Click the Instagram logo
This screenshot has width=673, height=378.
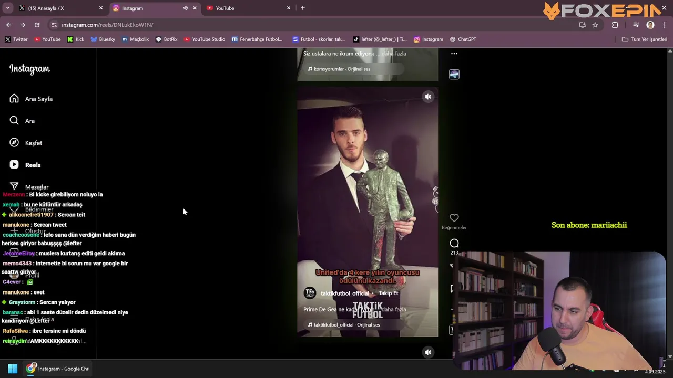pyautogui.click(x=30, y=69)
